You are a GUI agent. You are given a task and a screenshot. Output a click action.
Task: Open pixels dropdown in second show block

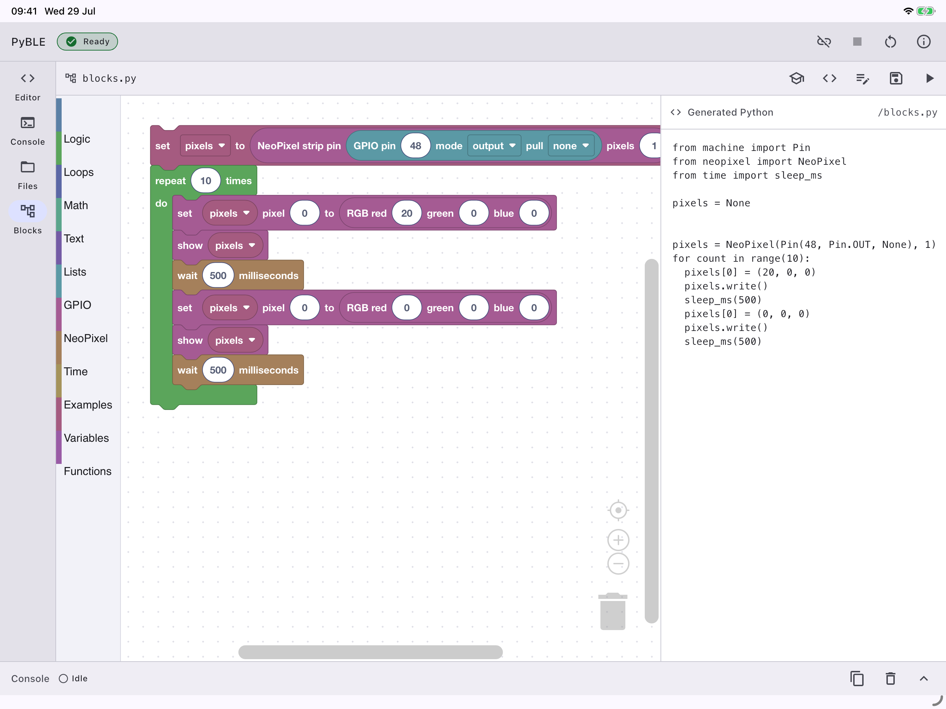pos(235,340)
